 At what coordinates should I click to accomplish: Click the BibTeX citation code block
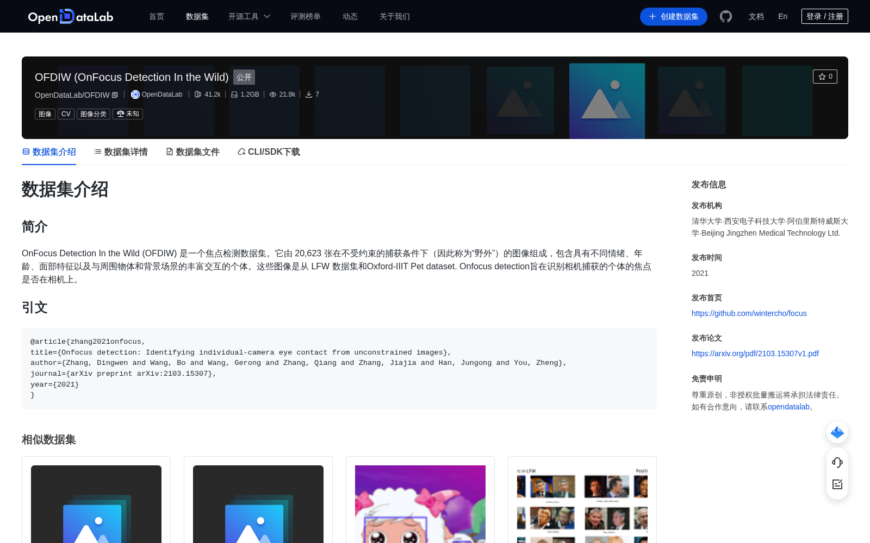pyautogui.click(x=339, y=369)
